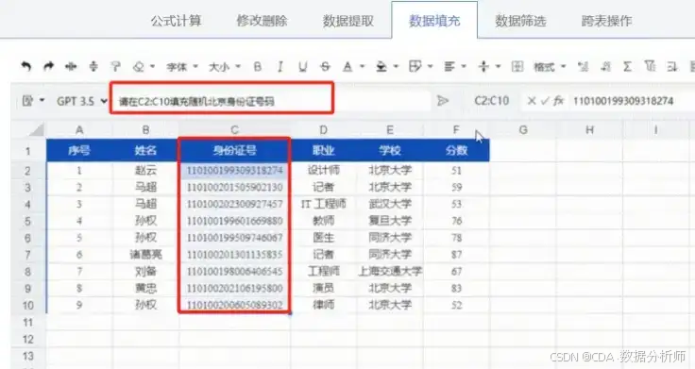Click the cell containing 武汉大学
This screenshot has width=695, height=369.
[x=390, y=204]
